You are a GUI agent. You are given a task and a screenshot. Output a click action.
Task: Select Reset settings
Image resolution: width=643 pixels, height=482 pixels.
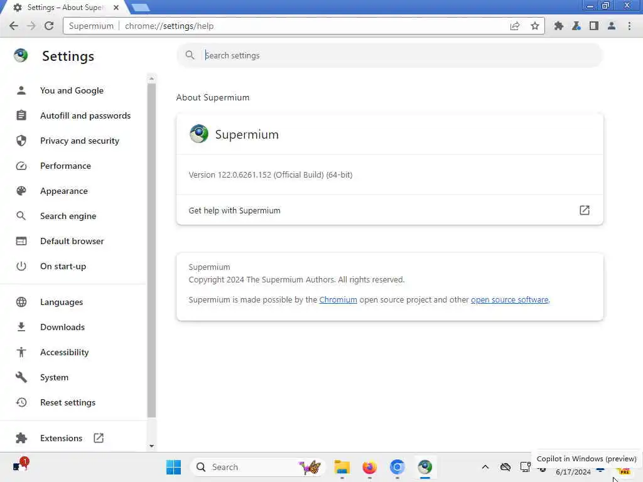(x=68, y=402)
